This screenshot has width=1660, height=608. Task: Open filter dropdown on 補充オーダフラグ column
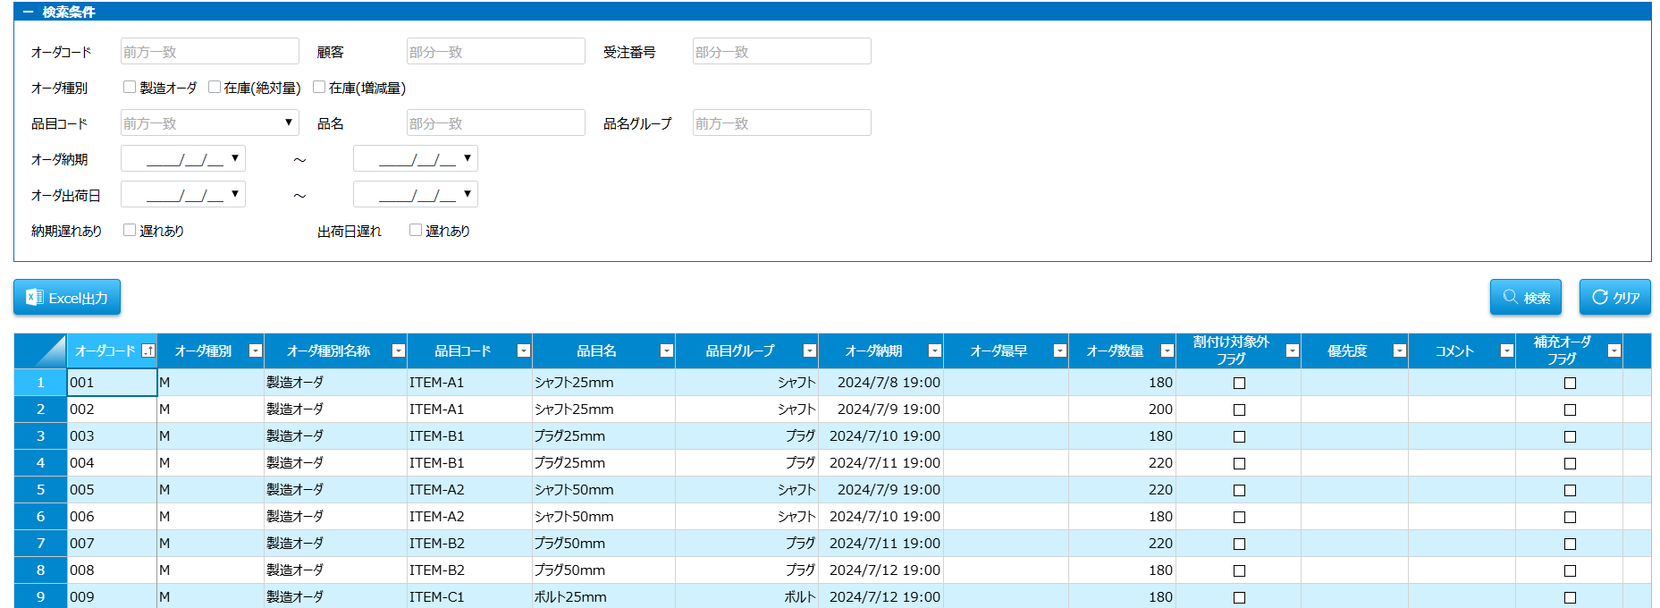1614,350
